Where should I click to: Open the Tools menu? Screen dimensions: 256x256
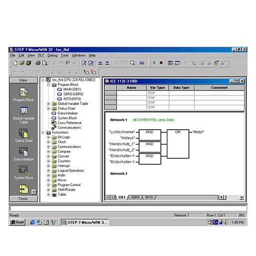65,55
